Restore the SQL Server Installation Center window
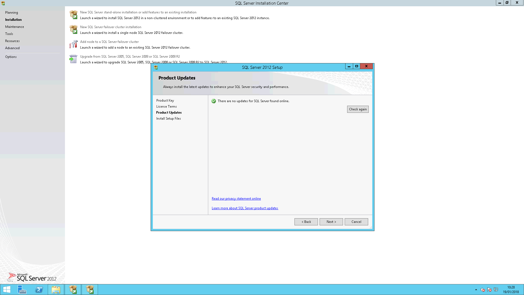This screenshot has width=524, height=295. point(507,3)
